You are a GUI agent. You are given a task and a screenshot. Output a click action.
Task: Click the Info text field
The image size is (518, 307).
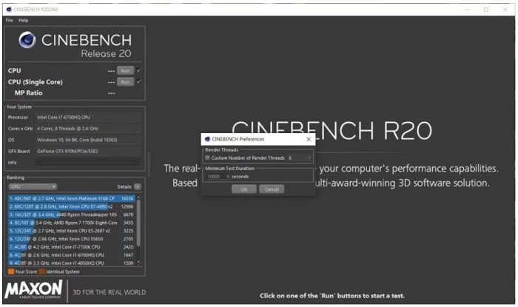[x=88, y=163]
